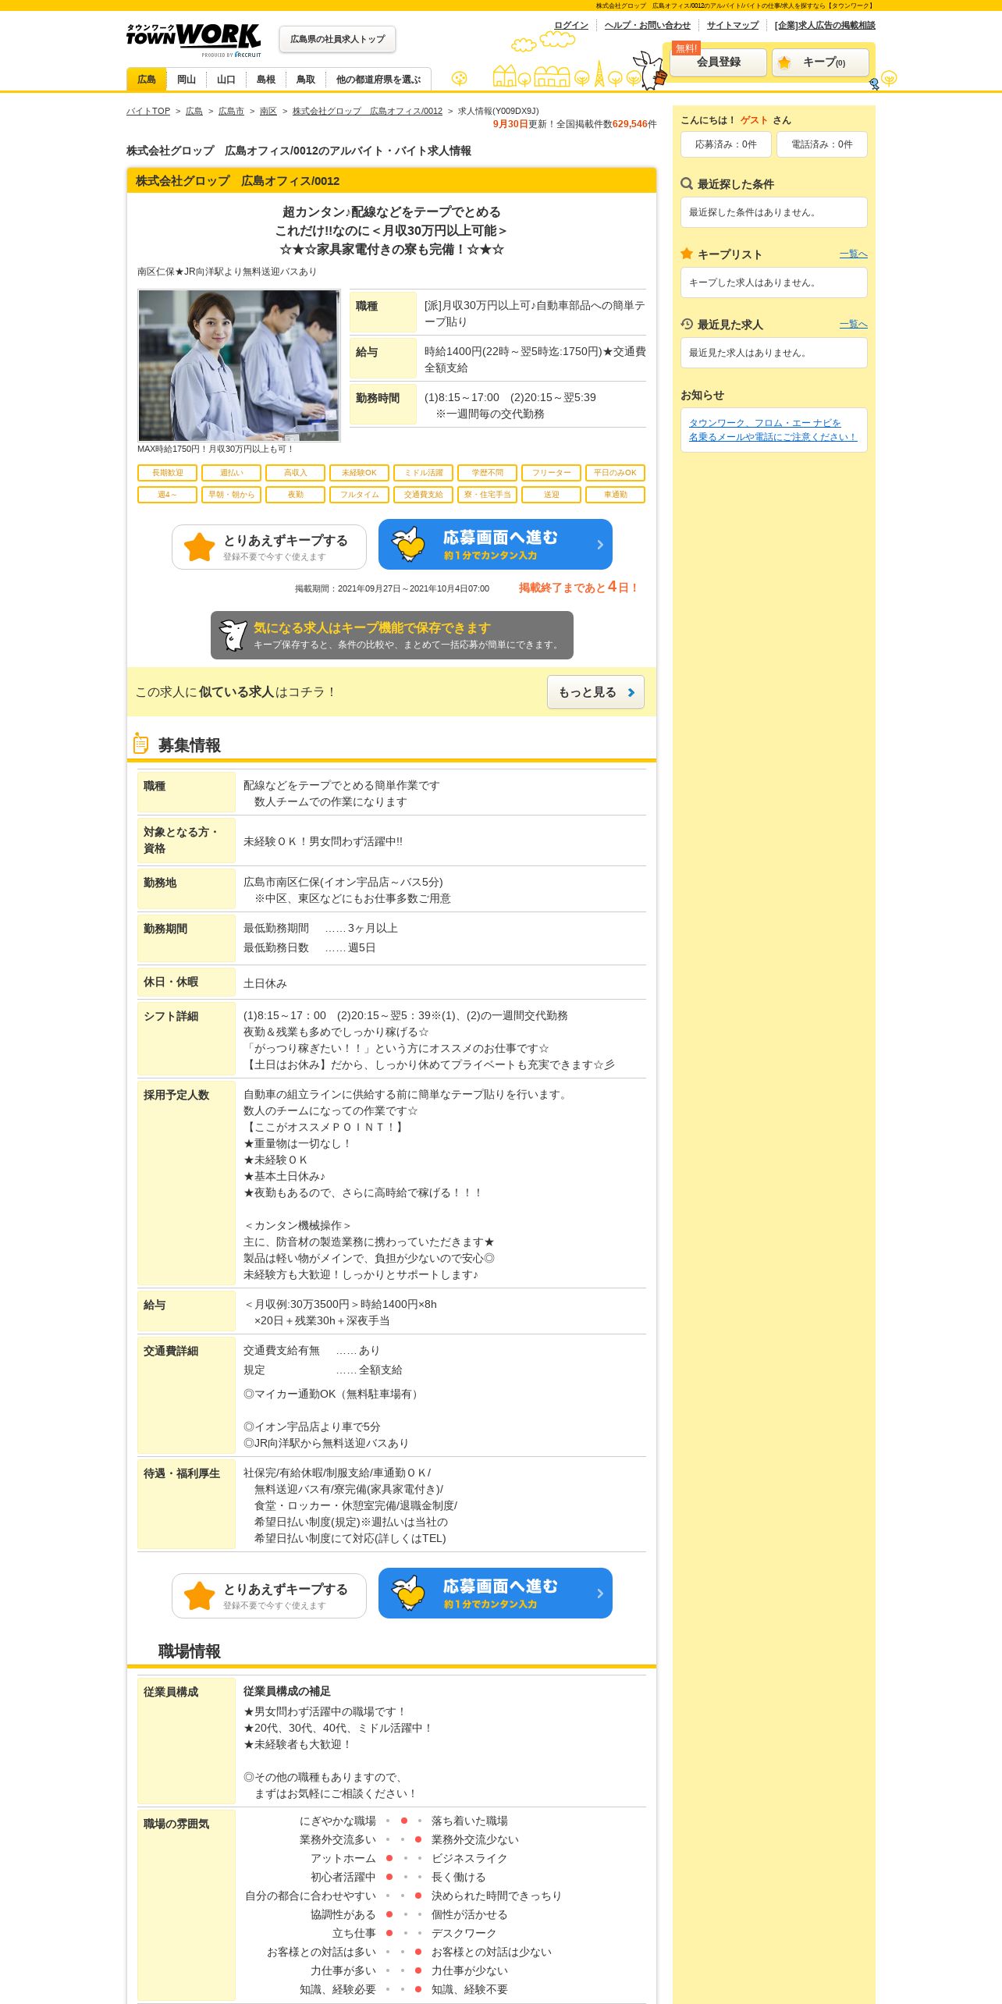Open the キープ(0) star button in header
1002x2004 pixels.
pos(820,62)
